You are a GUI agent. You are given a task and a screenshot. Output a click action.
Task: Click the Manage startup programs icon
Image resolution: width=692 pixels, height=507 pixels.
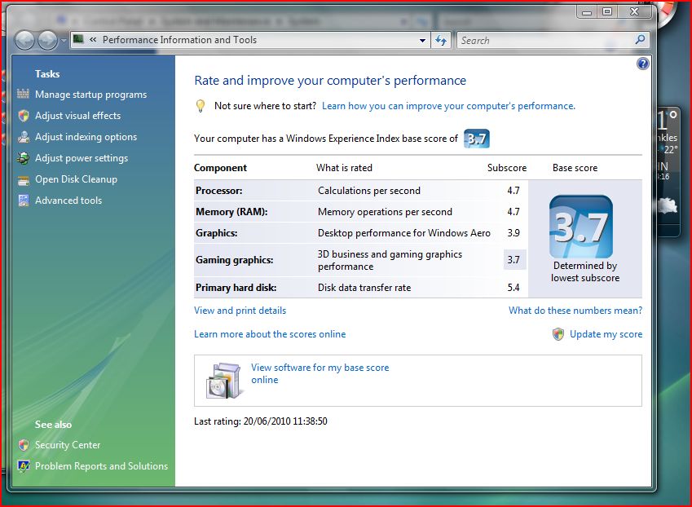coord(23,94)
